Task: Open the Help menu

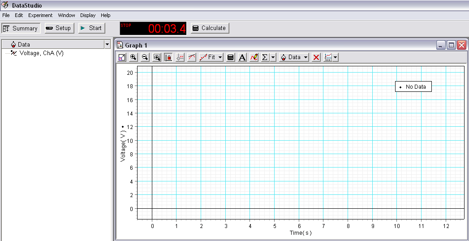Action: (106, 15)
